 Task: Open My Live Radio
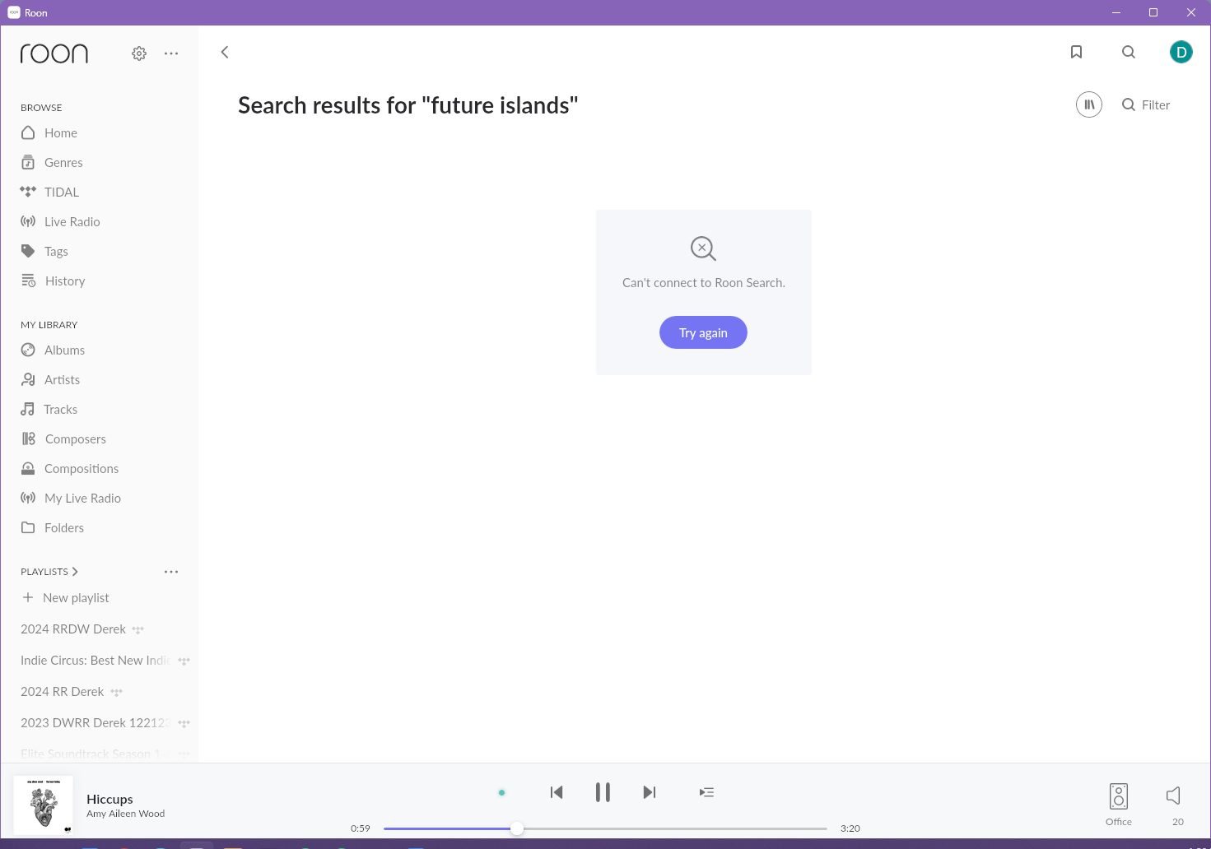(x=71, y=498)
